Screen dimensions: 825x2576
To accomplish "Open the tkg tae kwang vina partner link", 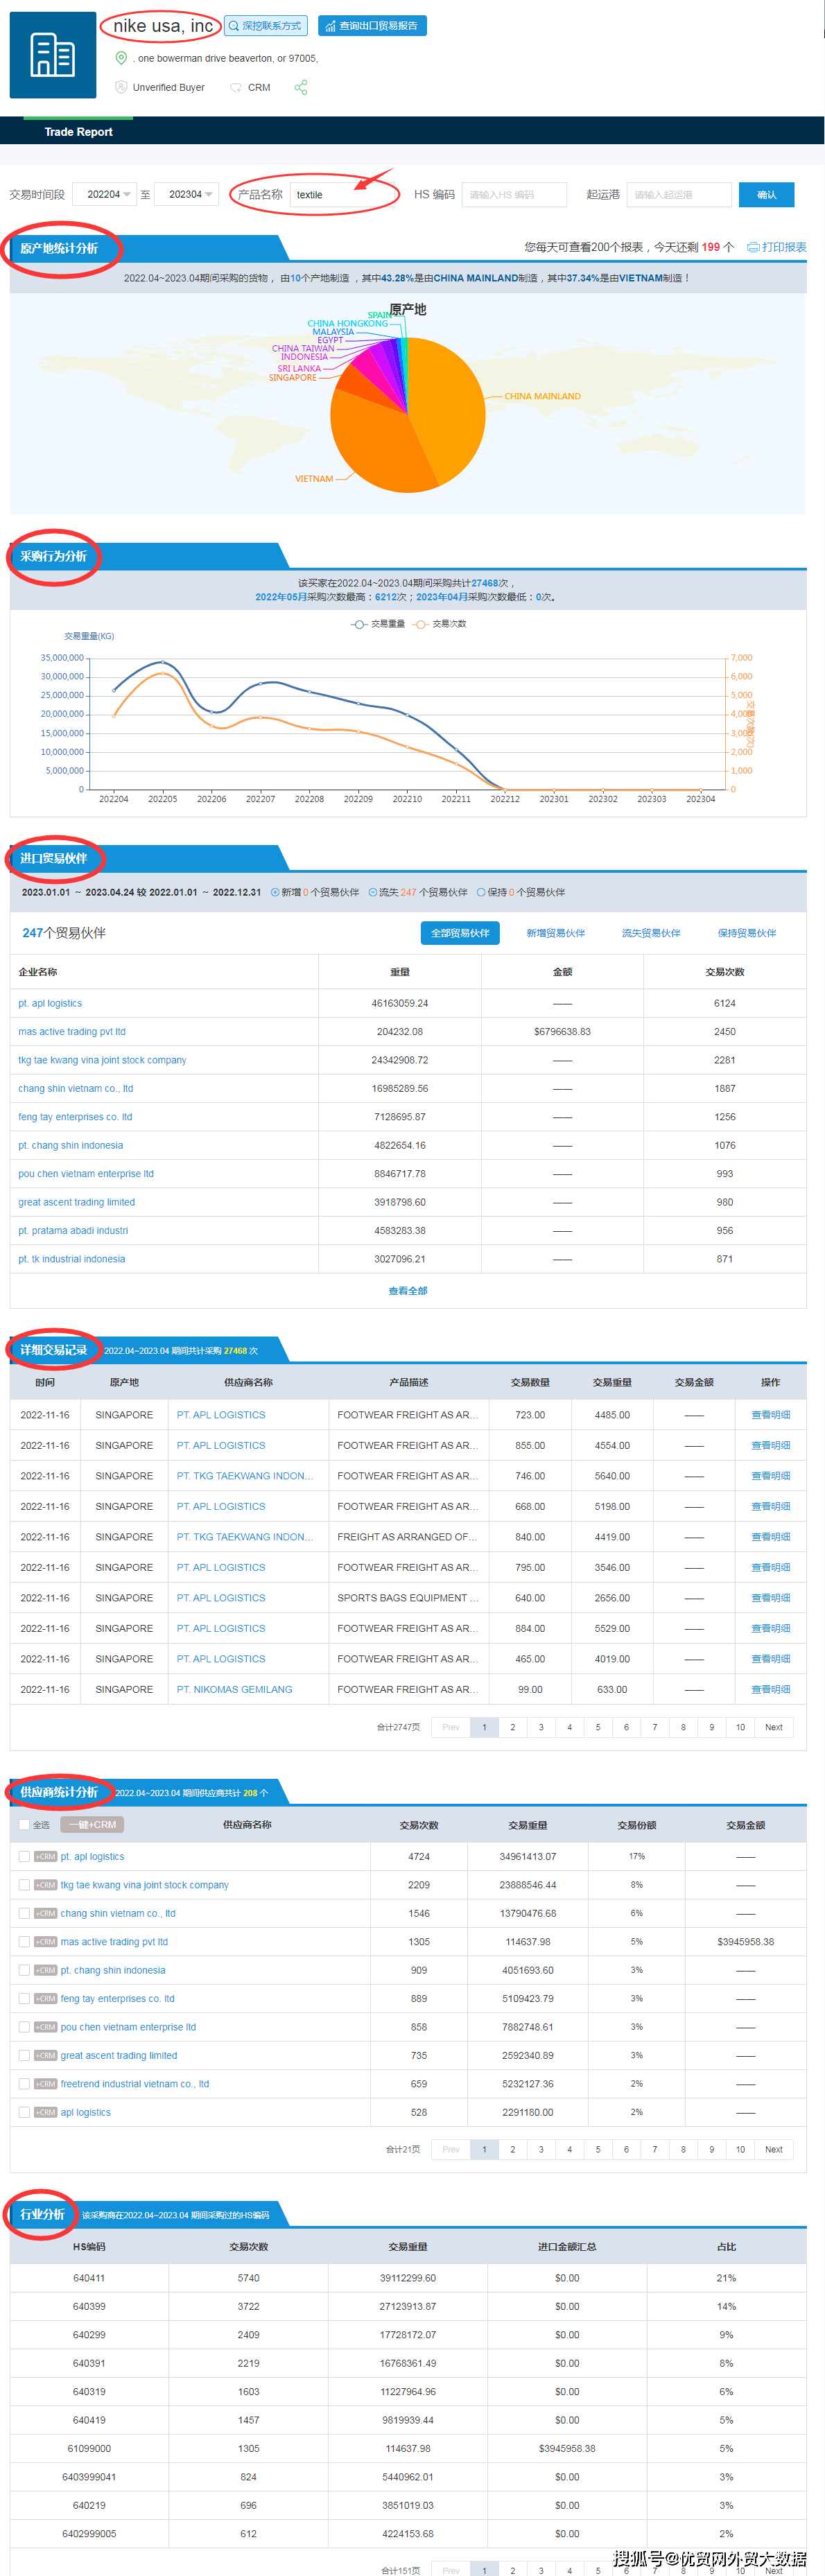I will (x=102, y=1059).
